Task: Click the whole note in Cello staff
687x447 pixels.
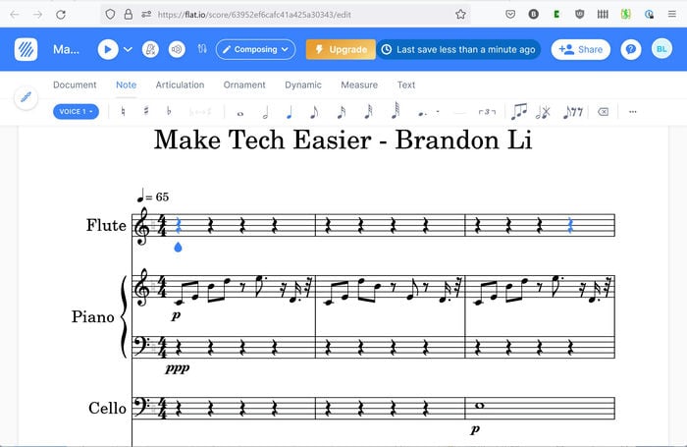Action: coord(479,406)
